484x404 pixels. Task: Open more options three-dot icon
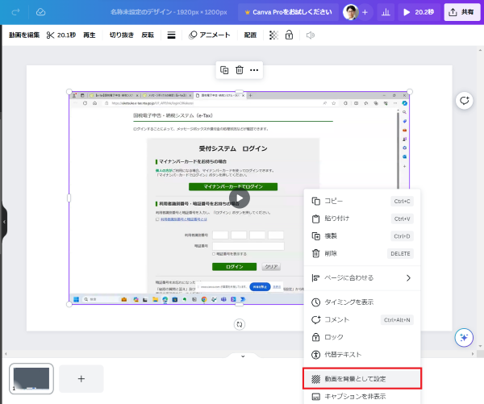[x=254, y=70]
